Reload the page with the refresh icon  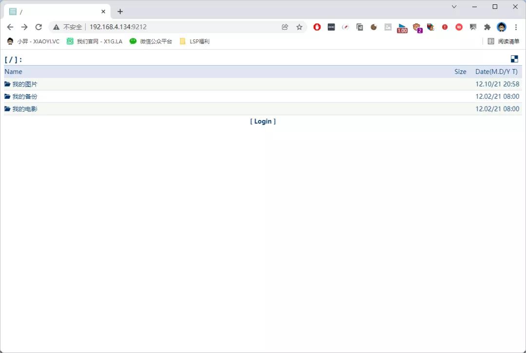coord(38,27)
